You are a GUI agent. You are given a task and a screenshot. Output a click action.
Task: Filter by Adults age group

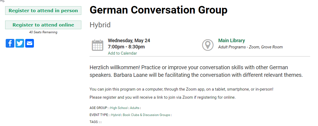tap(135, 108)
